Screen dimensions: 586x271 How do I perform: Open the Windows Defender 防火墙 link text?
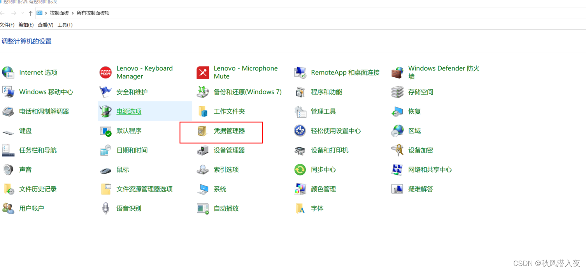444,72
